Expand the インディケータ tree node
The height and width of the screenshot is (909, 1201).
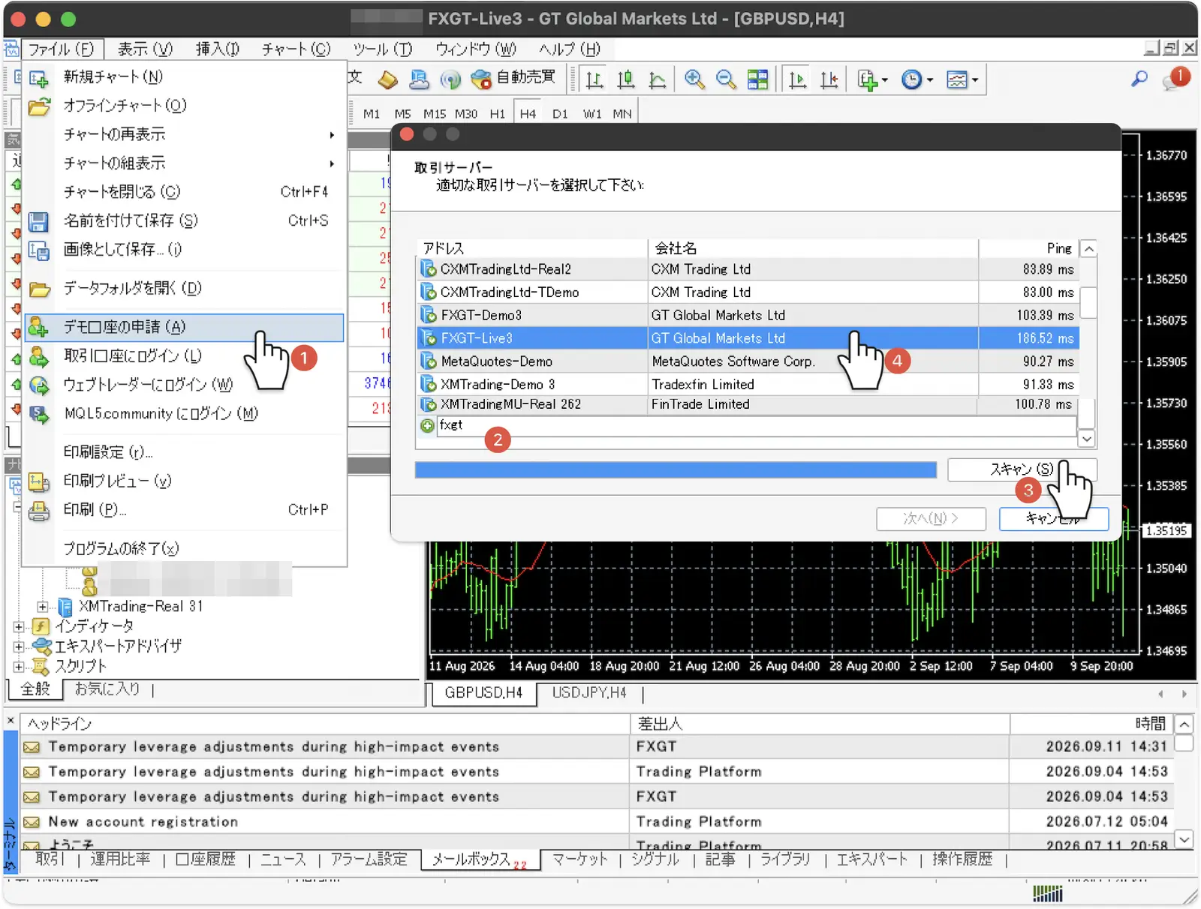tap(18, 626)
